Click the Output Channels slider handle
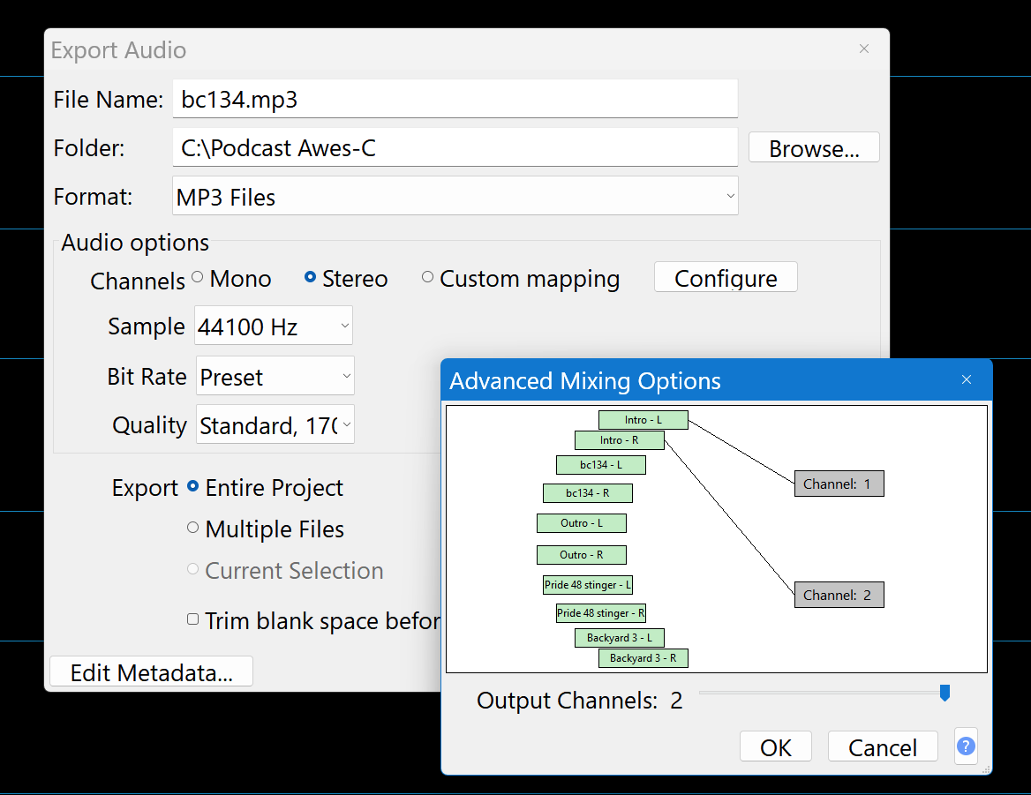Viewport: 1031px width, 795px height. pyautogui.click(x=944, y=693)
